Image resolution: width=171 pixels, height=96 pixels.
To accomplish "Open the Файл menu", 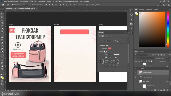I will tap(5, 1).
